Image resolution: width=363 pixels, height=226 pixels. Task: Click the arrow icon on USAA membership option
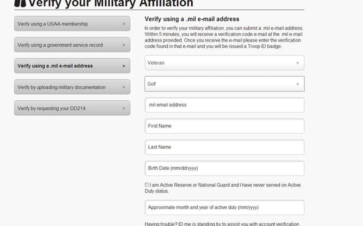coord(124,24)
